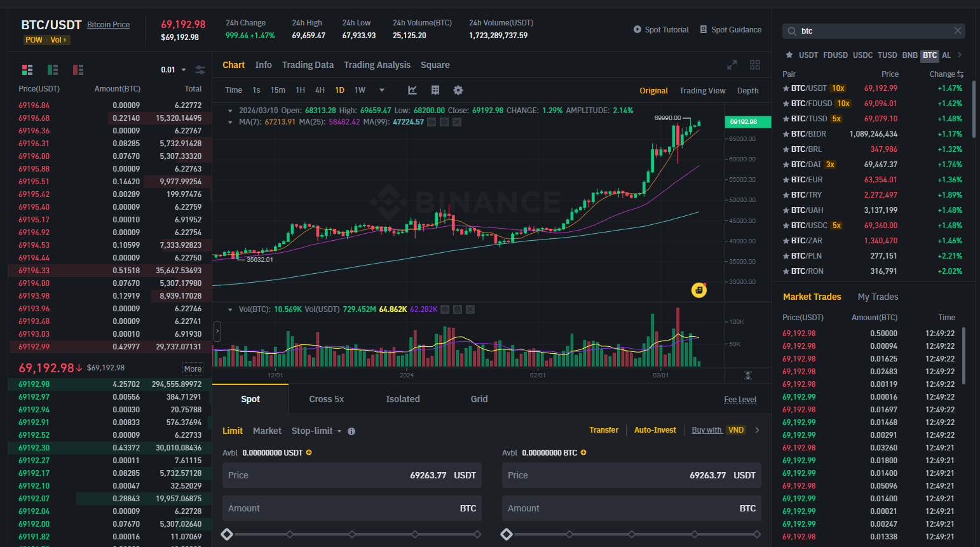Show both bids and asks order book view
Viewport: 980px width, 547px height.
click(x=27, y=70)
